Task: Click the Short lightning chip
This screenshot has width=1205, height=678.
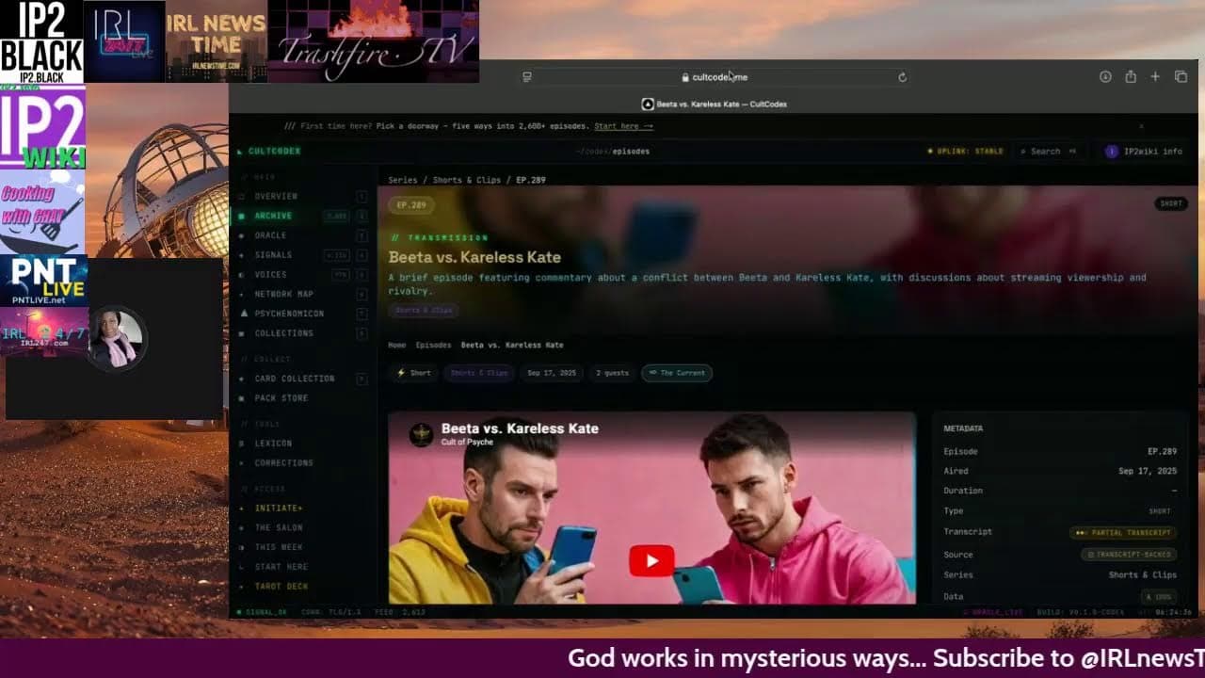Action: pyautogui.click(x=413, y=373)
